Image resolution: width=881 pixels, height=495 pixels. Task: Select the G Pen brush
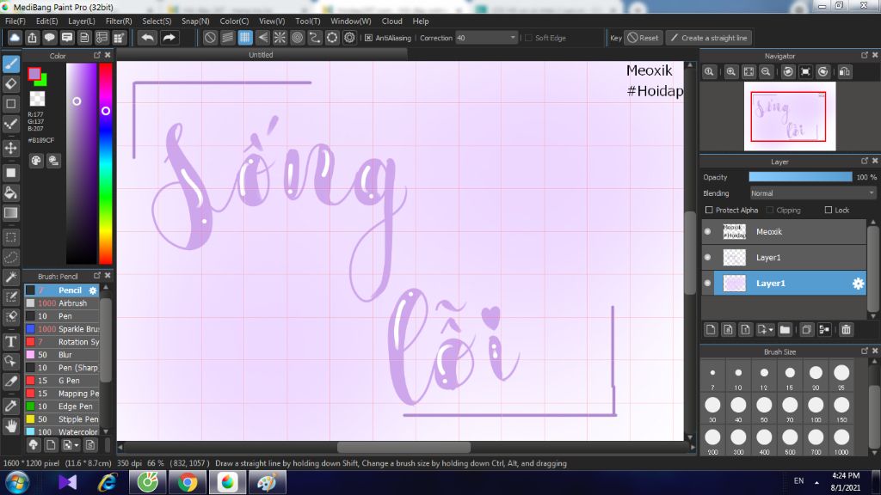62,381
